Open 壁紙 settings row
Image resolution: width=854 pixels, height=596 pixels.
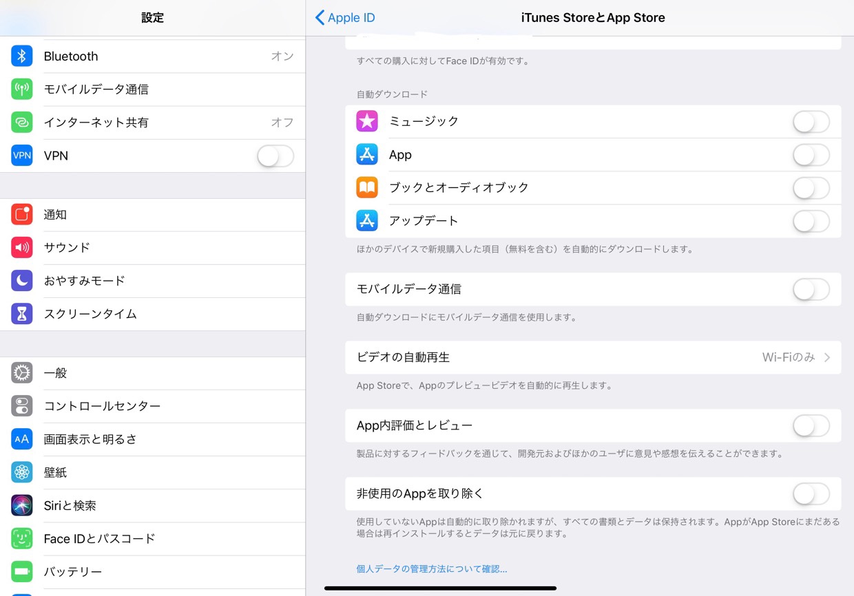(152, 472)
